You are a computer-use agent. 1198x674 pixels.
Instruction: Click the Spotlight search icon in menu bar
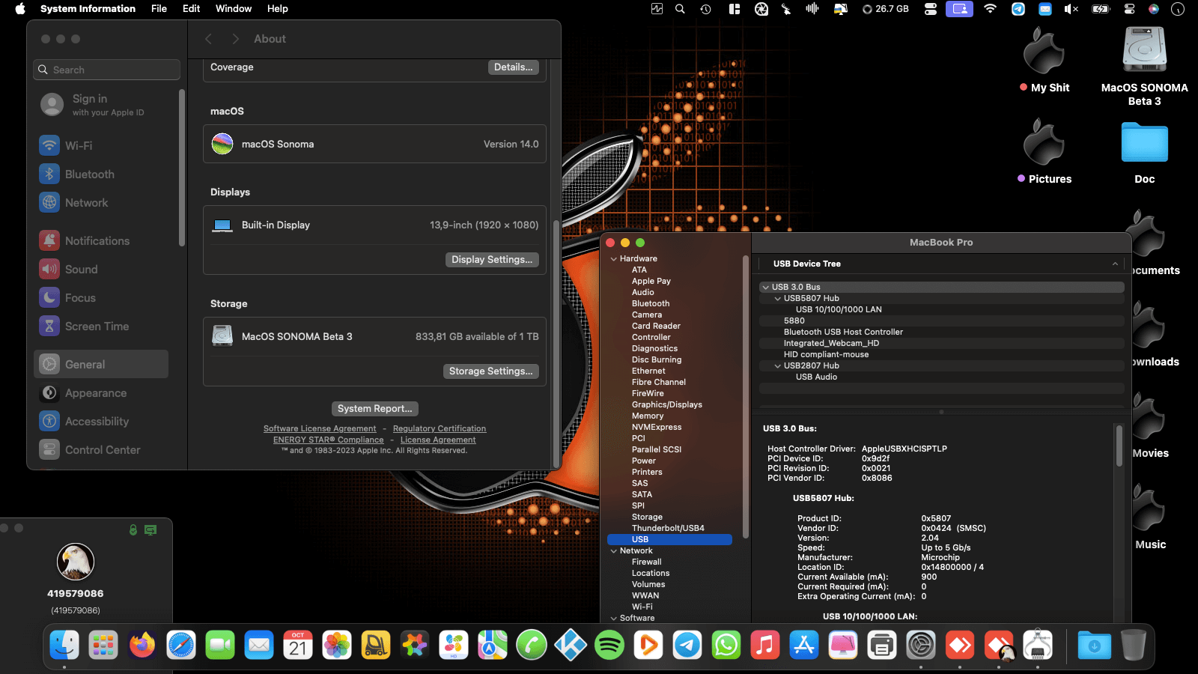pos(680,9)
